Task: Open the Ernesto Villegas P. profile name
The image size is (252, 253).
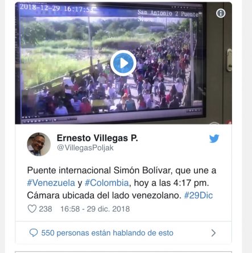Action: pyautogui.click(x=97, y=138)
